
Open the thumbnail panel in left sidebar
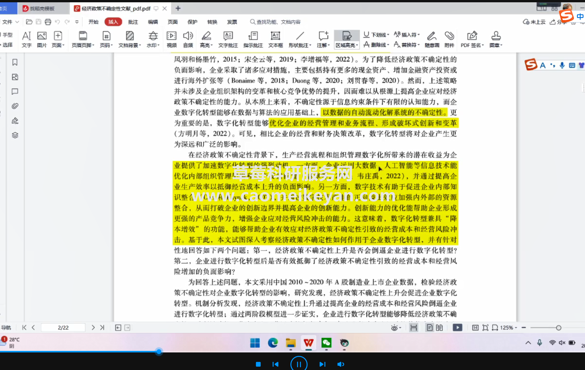pos(15,77)
